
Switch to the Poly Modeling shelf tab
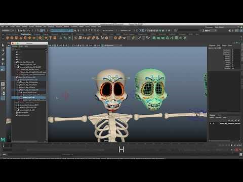tap(26, 34)
